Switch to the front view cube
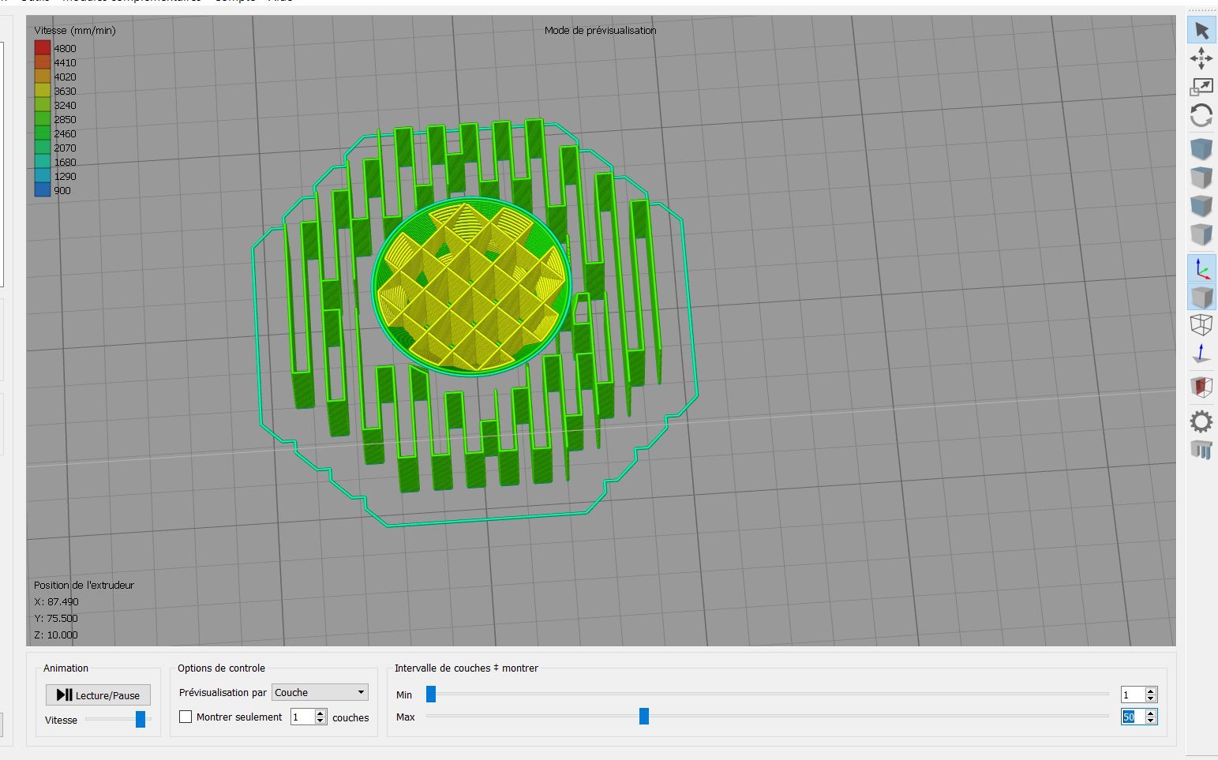 (x=1201, y=206)
